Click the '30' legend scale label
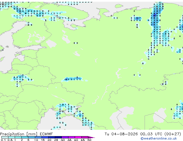The width and height of the screenshot is (183, 141). click(63, 140)
